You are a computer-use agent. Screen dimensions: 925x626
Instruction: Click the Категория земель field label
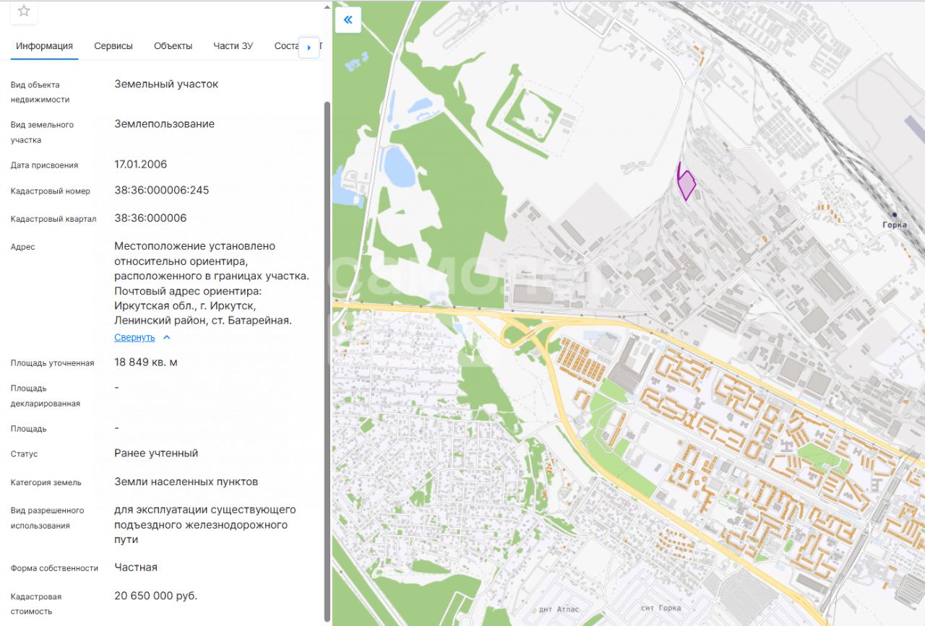click(46, 482)
